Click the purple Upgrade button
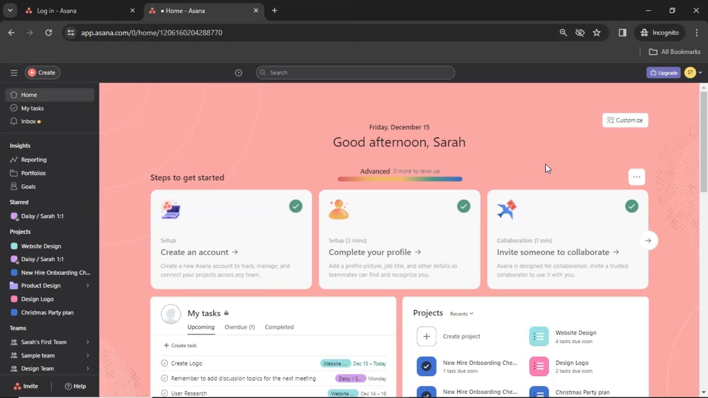This screenshot has width=708, height=398. (x=663, y=73)
